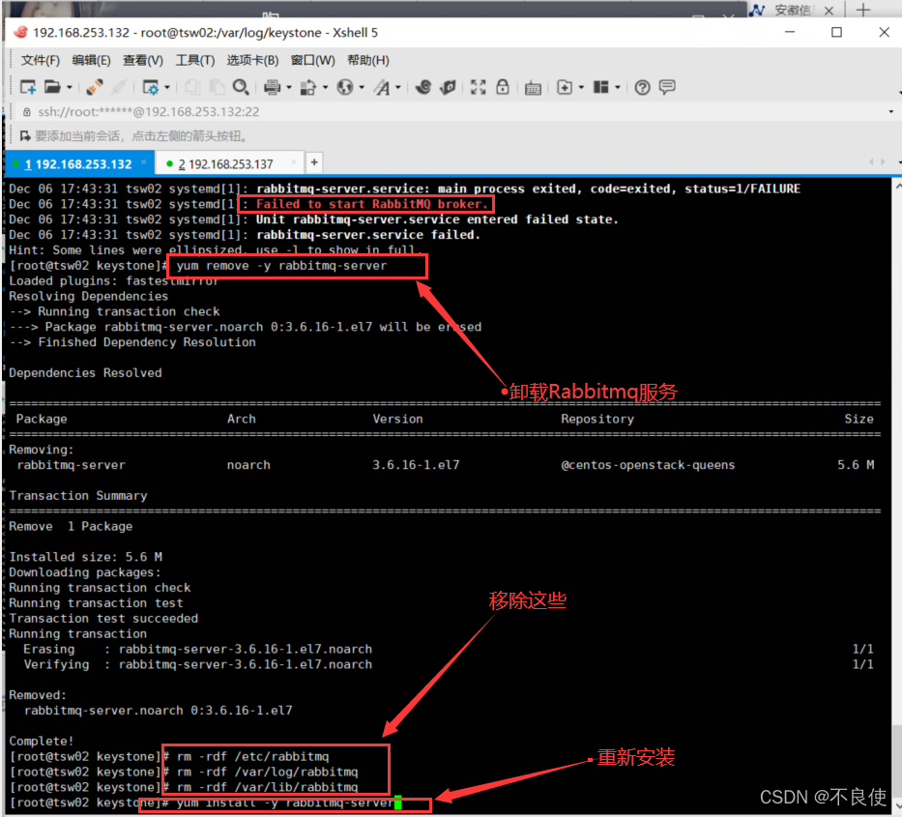The image size is (902, 817).
Task: Click the Xshell logo in title bar
Action: 20,32
